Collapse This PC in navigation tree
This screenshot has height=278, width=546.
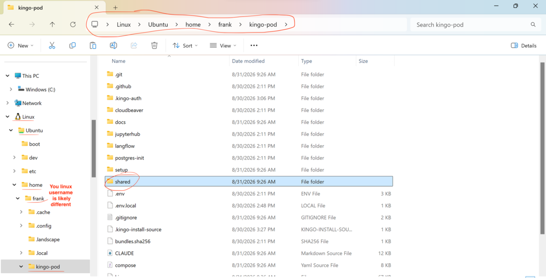7,76
